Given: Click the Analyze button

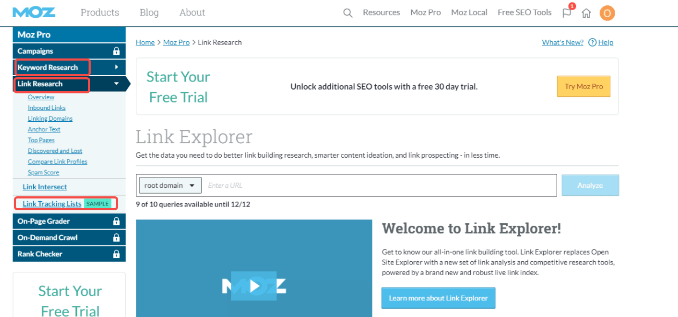Looking at the screenshot, I should (590, 185).
